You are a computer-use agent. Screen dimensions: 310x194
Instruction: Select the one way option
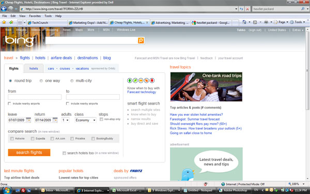[41, 81]
